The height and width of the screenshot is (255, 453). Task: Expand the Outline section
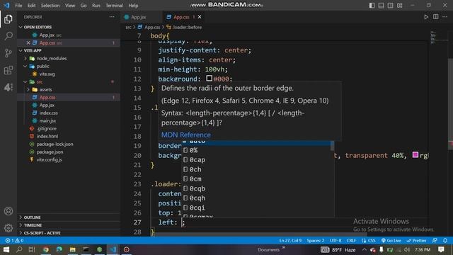32,217
